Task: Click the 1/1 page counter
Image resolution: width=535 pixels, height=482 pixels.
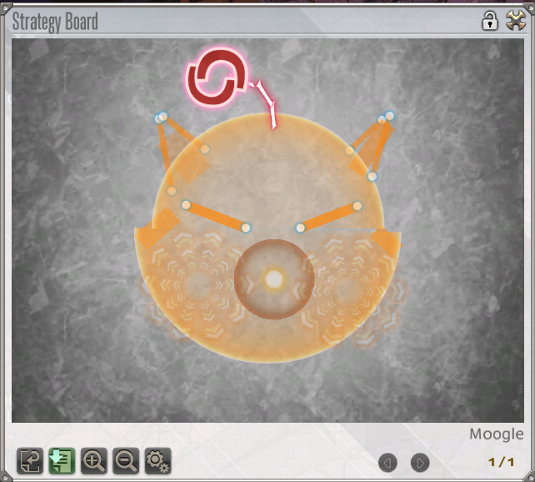Action: coord(501,462)
